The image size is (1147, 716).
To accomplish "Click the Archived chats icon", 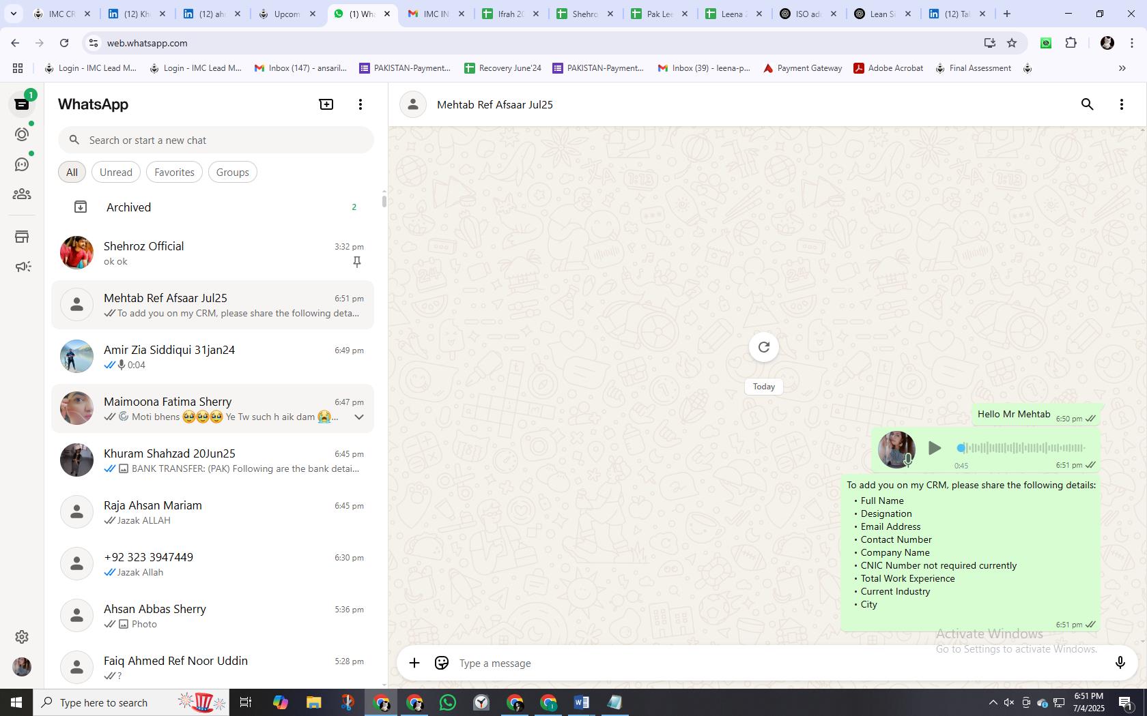I will (81, 207).
